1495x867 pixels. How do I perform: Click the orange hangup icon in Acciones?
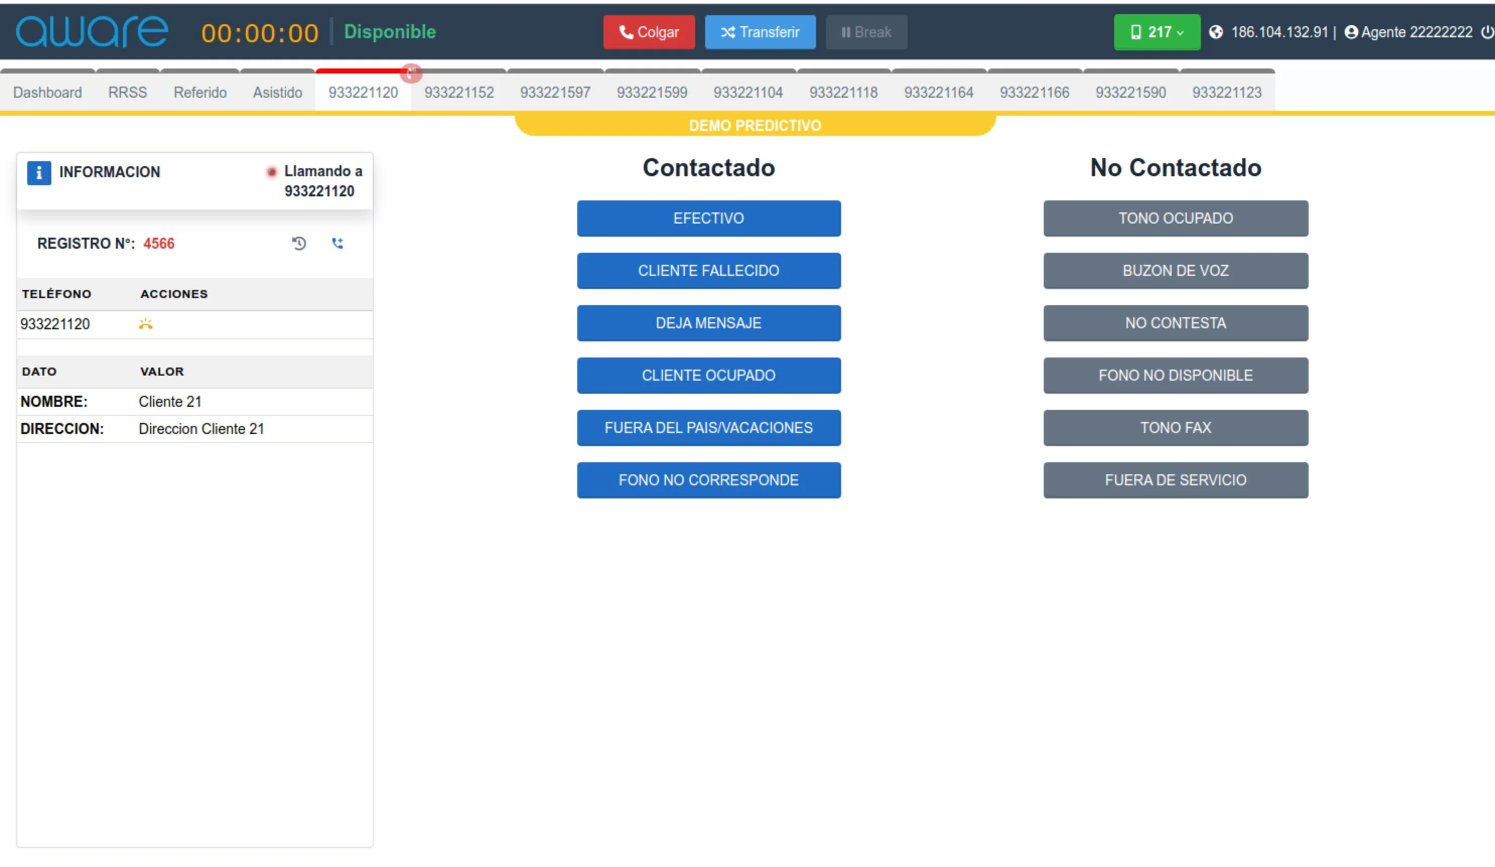point(146,324)
